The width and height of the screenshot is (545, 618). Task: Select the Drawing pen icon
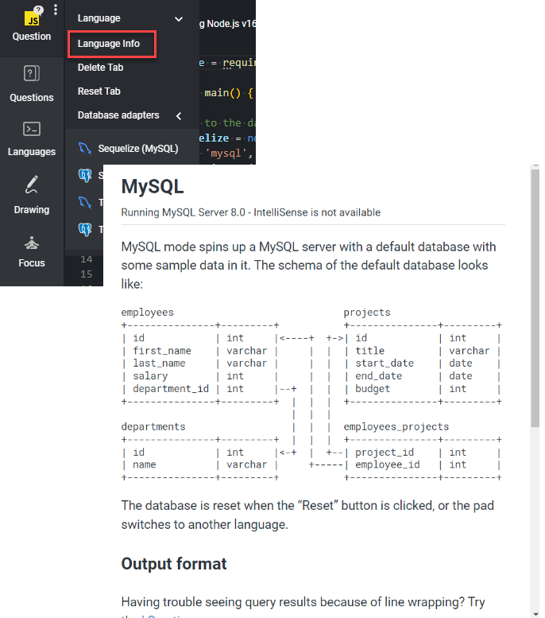coord(32,185)
